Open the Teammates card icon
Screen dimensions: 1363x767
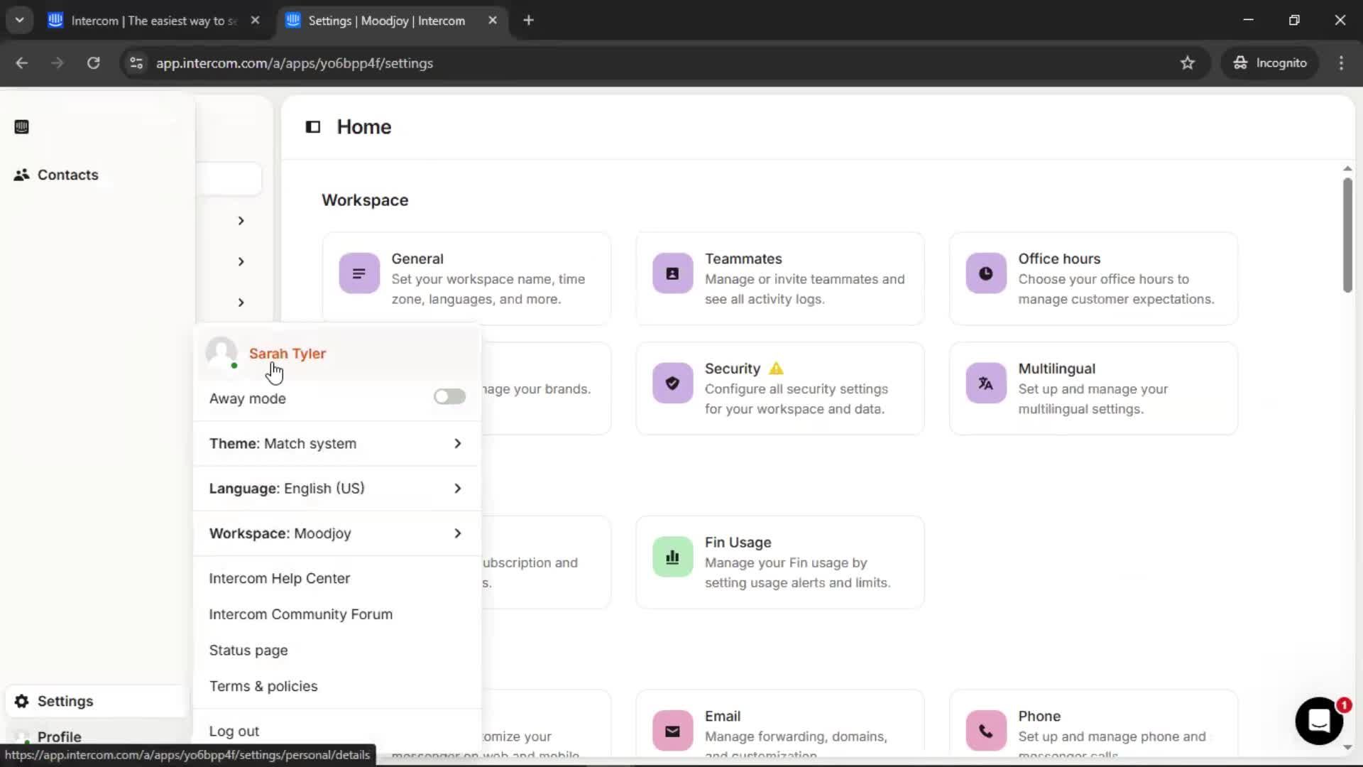coord(672,273)
